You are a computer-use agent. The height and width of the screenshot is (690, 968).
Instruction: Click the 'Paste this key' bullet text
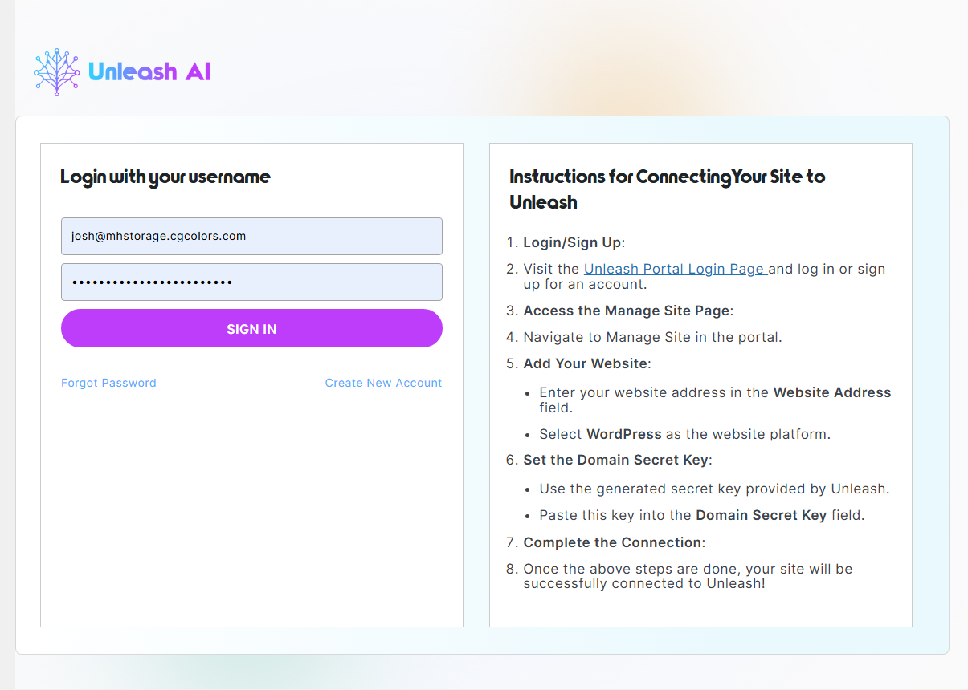[701, 515]
